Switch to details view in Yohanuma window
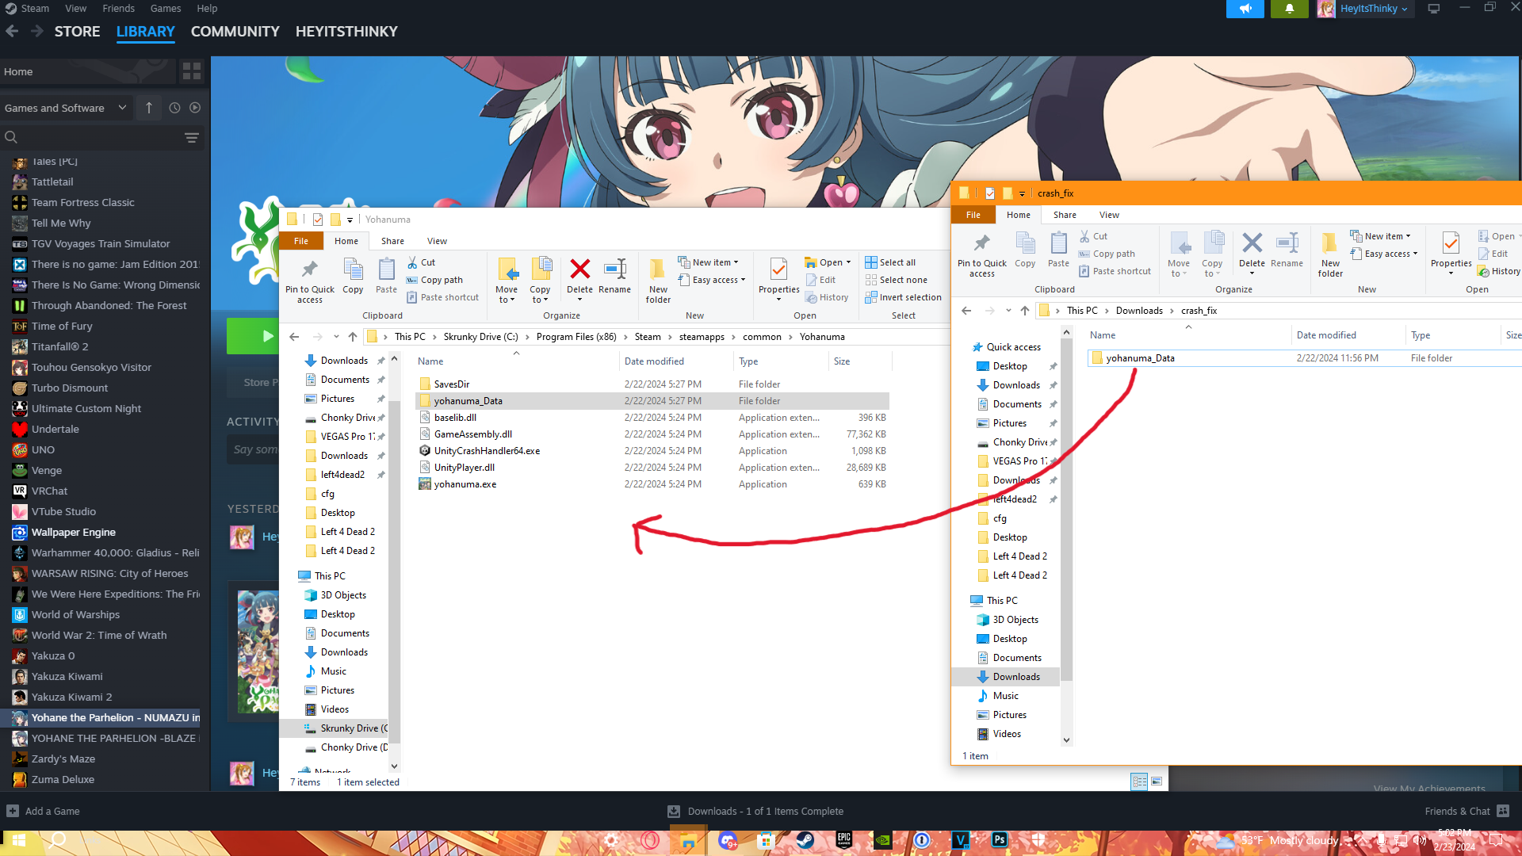The height and width of the screenshot is (856, 1522). (1139, 781)
